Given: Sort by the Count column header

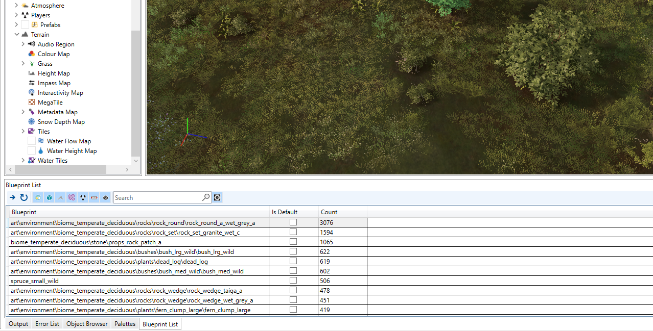Looking at the screenshot, I should coord(342,212).
